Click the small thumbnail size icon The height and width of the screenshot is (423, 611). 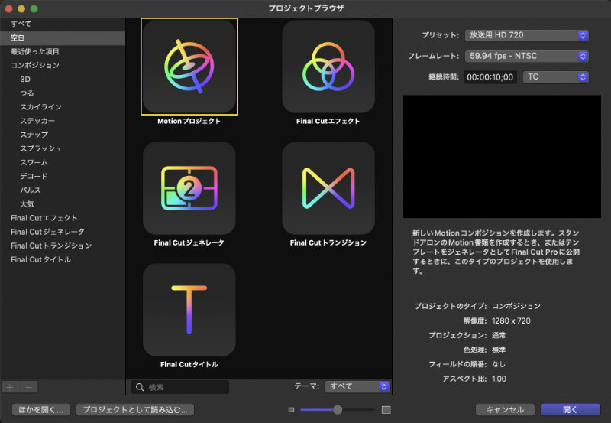291,410
